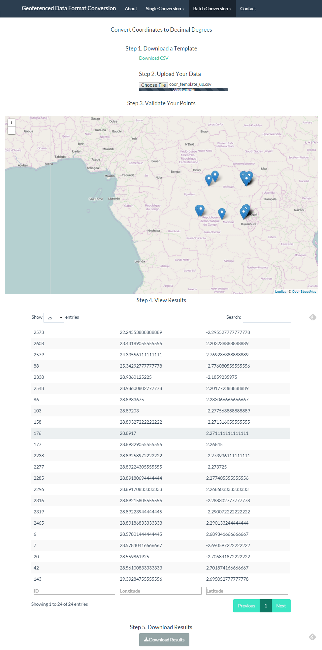Select the row with ID 2238
This screenshot has height=650, width=322.
tap(161, 456)
